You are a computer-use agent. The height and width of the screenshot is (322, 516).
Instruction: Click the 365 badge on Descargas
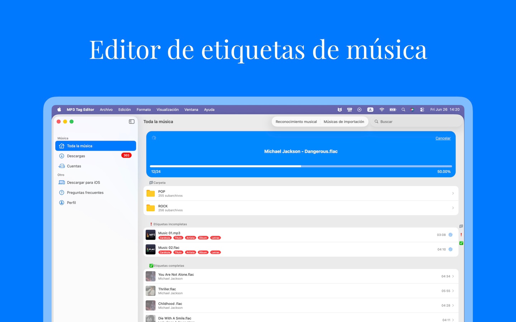[126, 155]
